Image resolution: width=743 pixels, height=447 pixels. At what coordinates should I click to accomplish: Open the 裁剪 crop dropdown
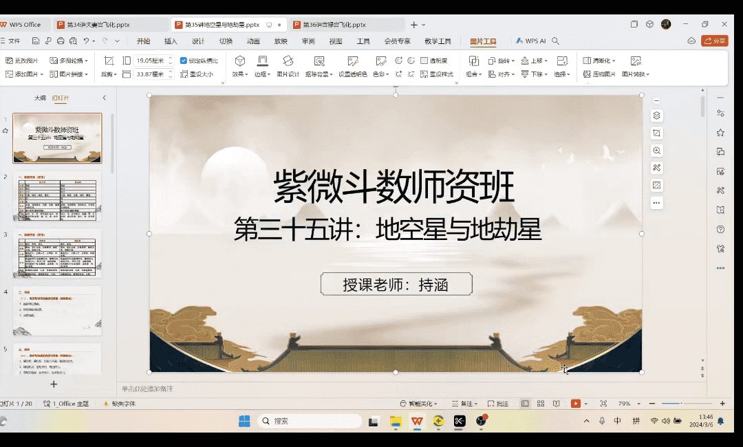(109, 74)
